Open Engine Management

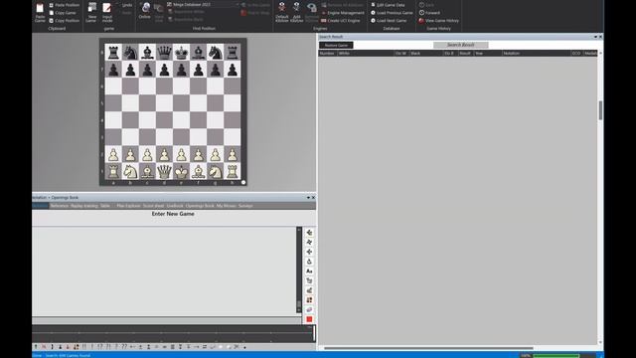click(x=343, y=13)
